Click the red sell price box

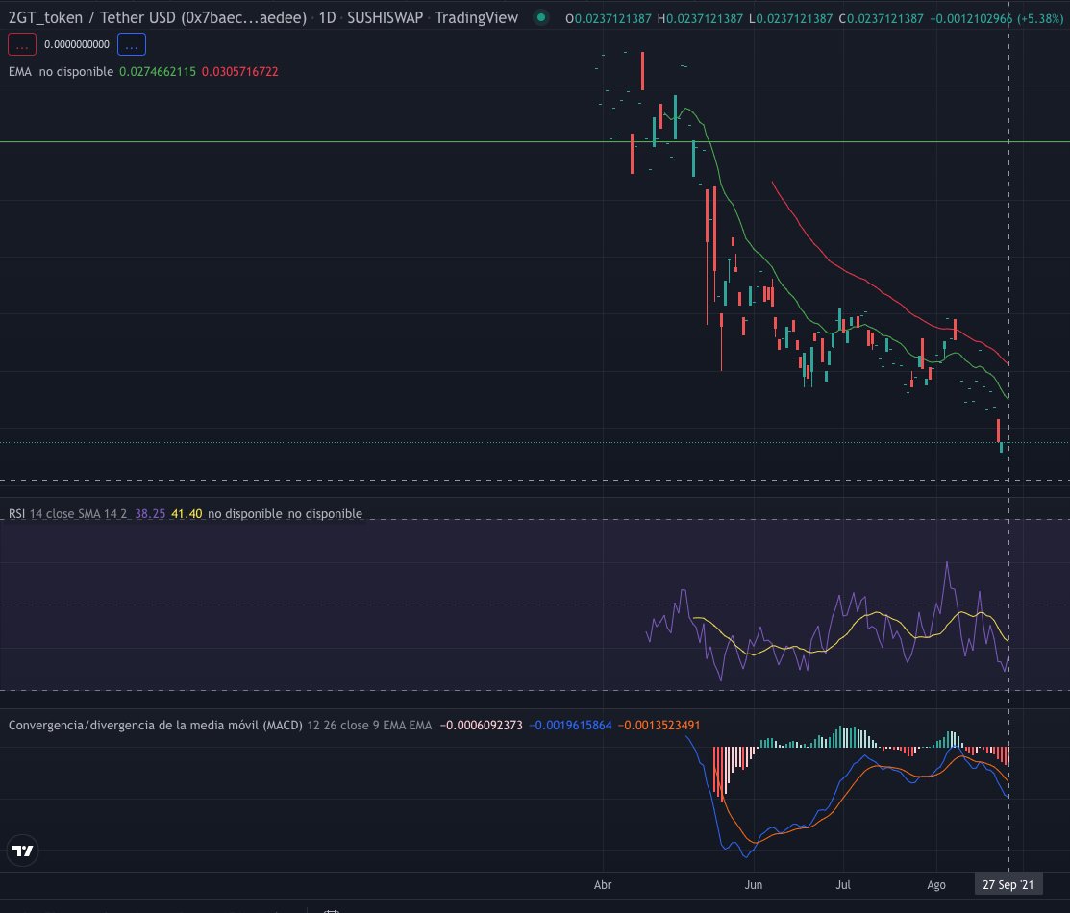point(22,44)
